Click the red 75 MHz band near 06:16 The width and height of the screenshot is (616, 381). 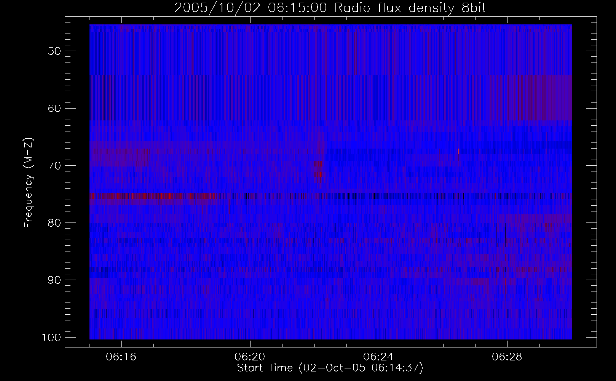pos(152,197)
